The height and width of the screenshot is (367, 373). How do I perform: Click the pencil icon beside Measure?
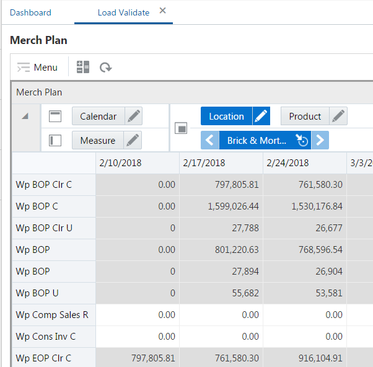click(x=133, y=140)
